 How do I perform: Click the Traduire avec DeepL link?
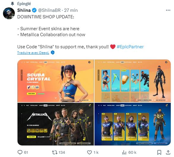tap(33, 53)
